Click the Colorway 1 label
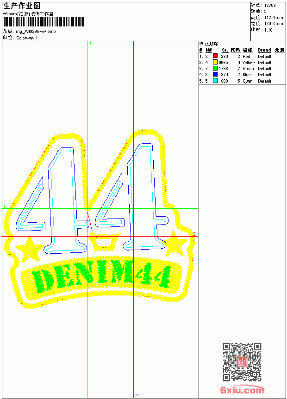 (x=27, y=38)
